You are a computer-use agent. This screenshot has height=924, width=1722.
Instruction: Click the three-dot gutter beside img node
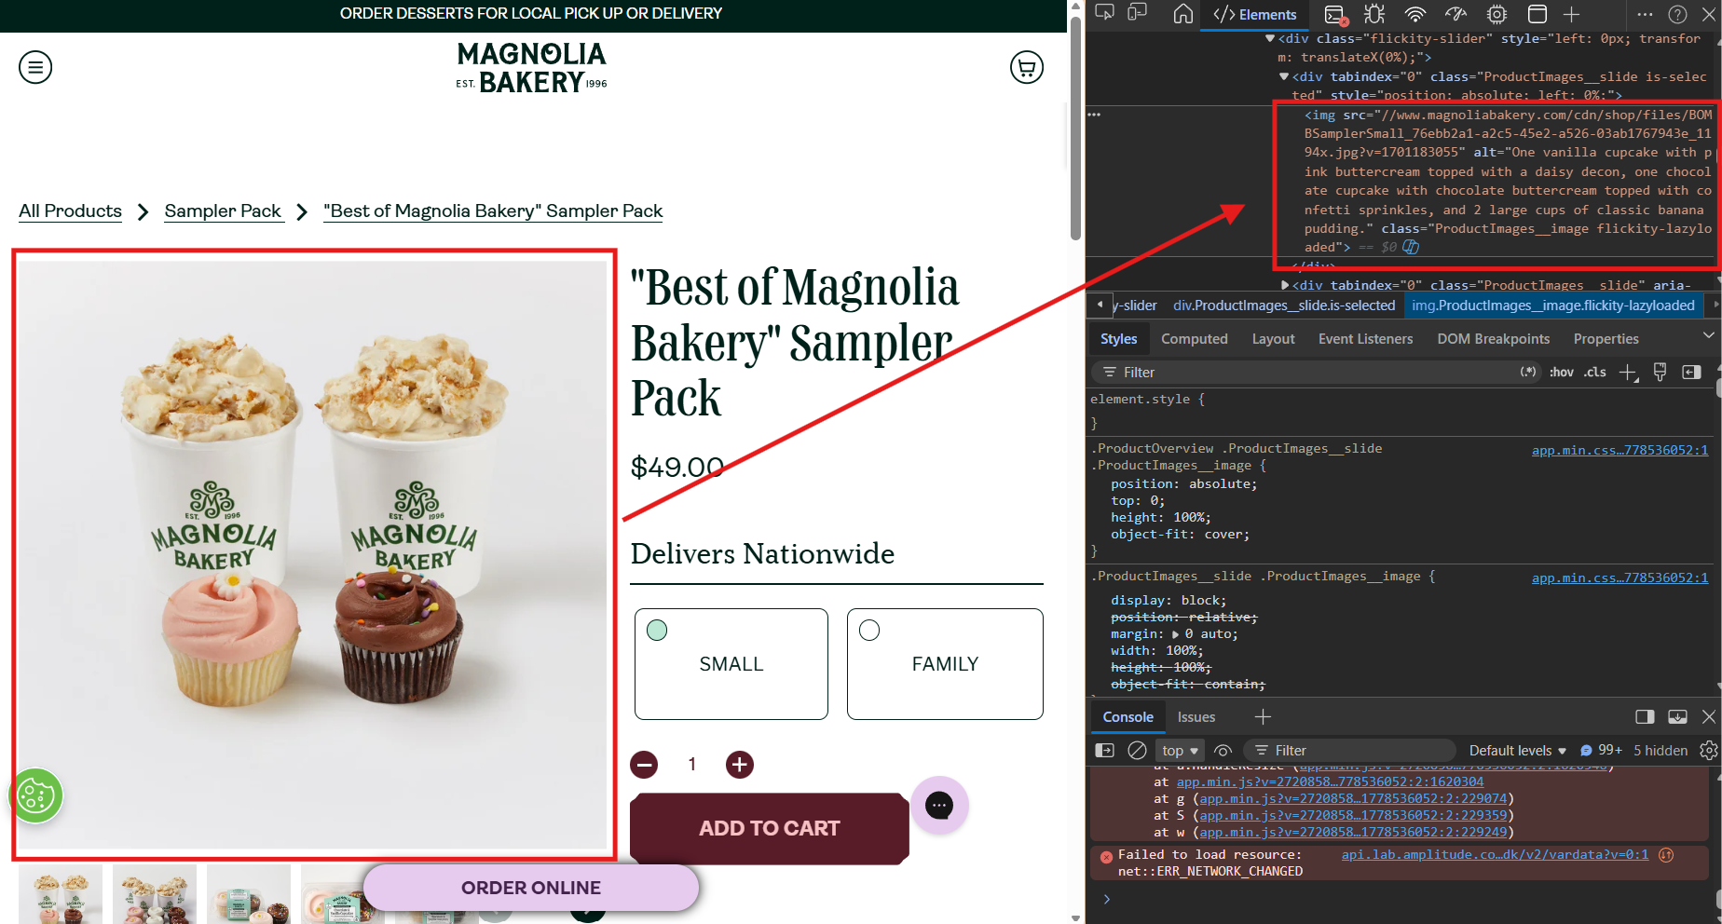tap(1094, 115)
